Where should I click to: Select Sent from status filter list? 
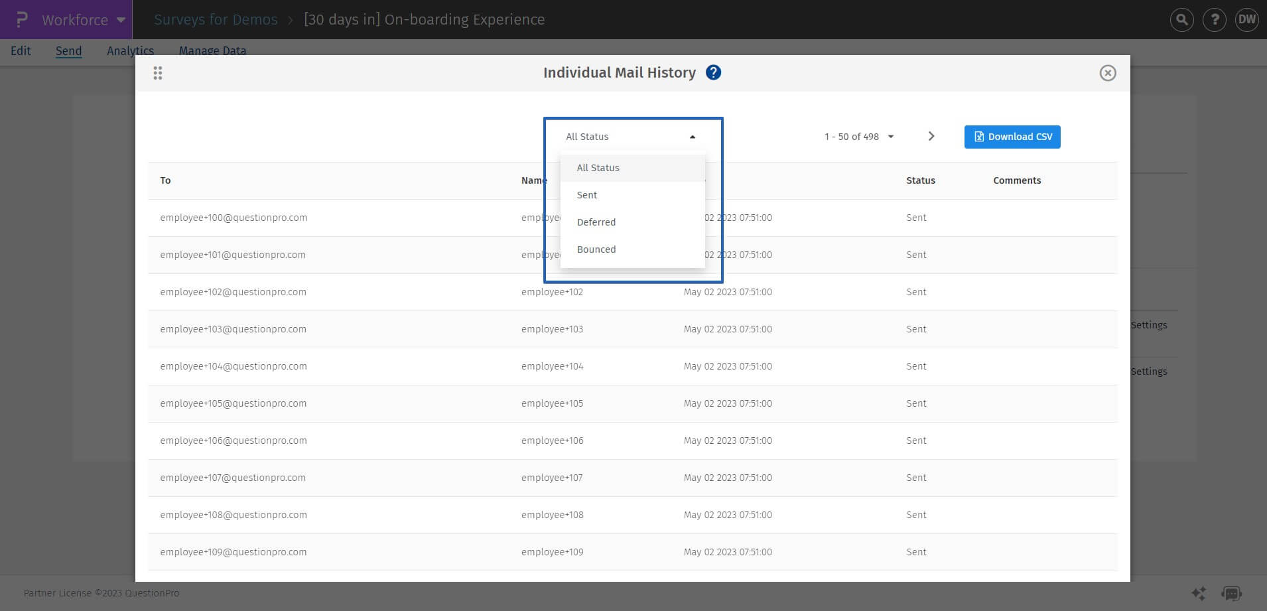pyautogui.click(x=587, y=195)
